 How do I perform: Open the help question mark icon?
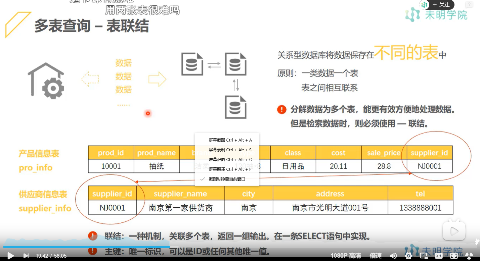469,5
